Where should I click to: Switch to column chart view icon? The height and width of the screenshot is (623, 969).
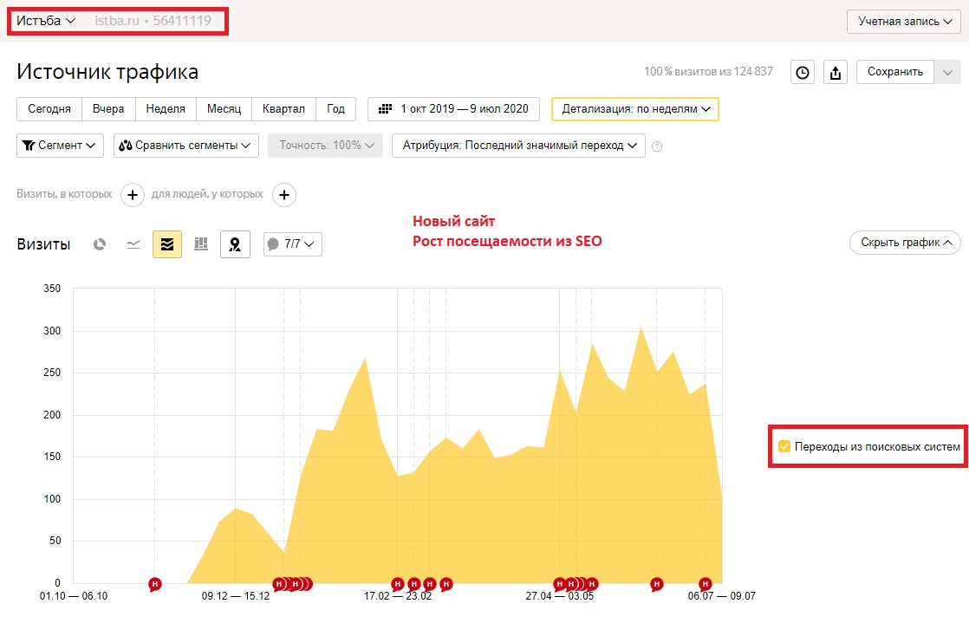(x=201, y=244)
